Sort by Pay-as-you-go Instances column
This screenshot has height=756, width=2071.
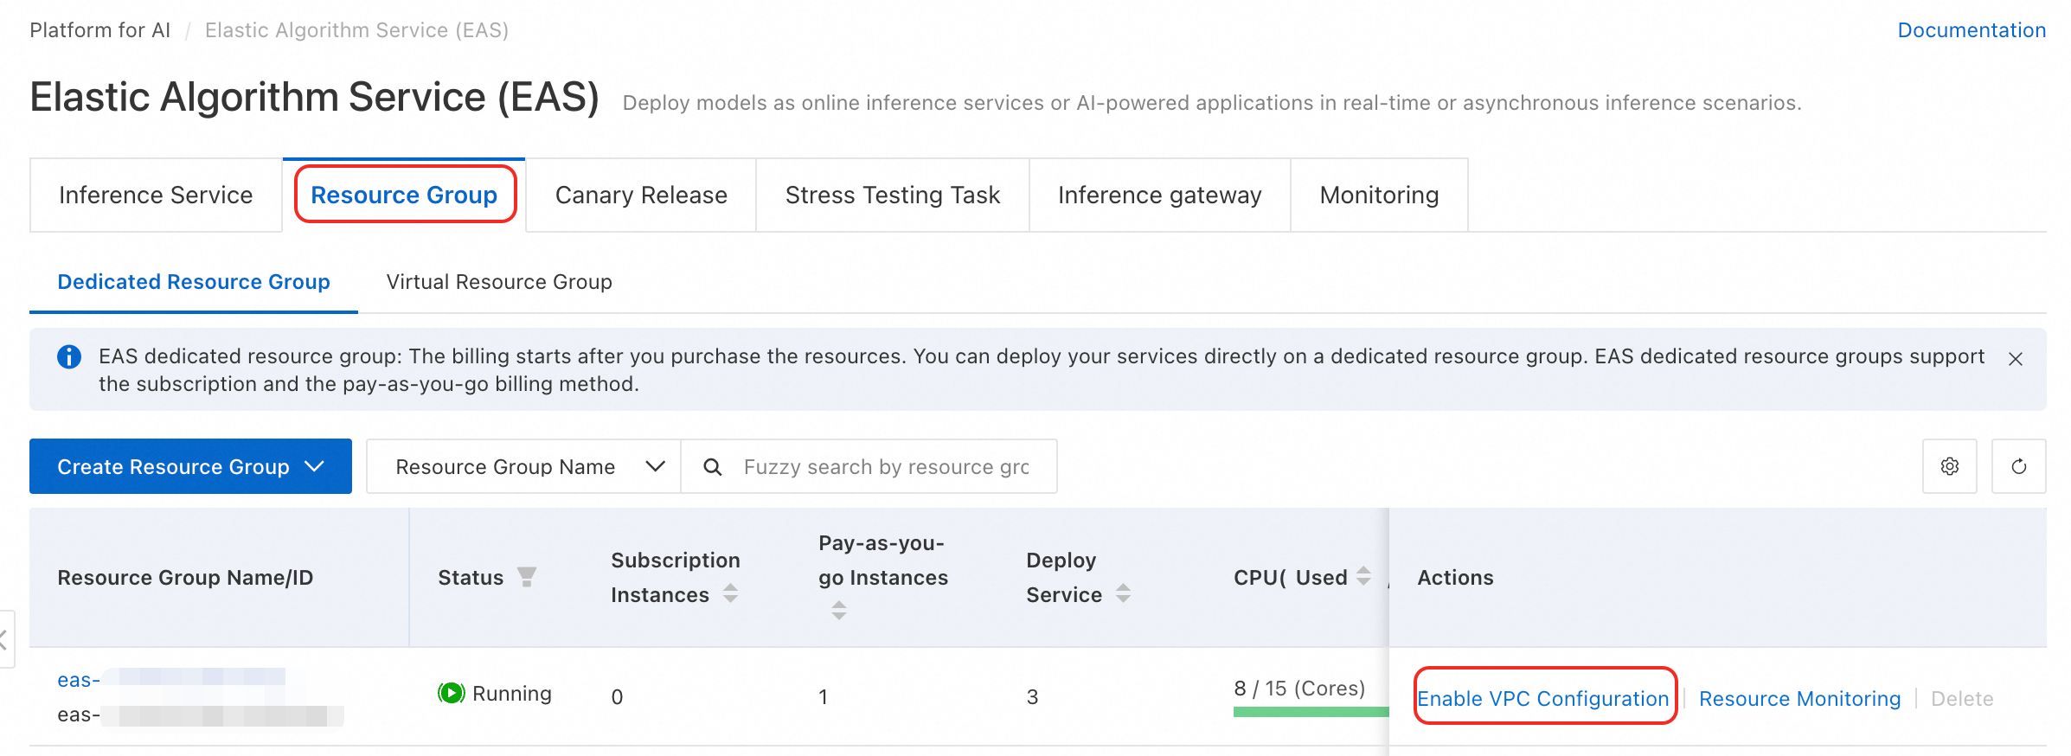838,611
